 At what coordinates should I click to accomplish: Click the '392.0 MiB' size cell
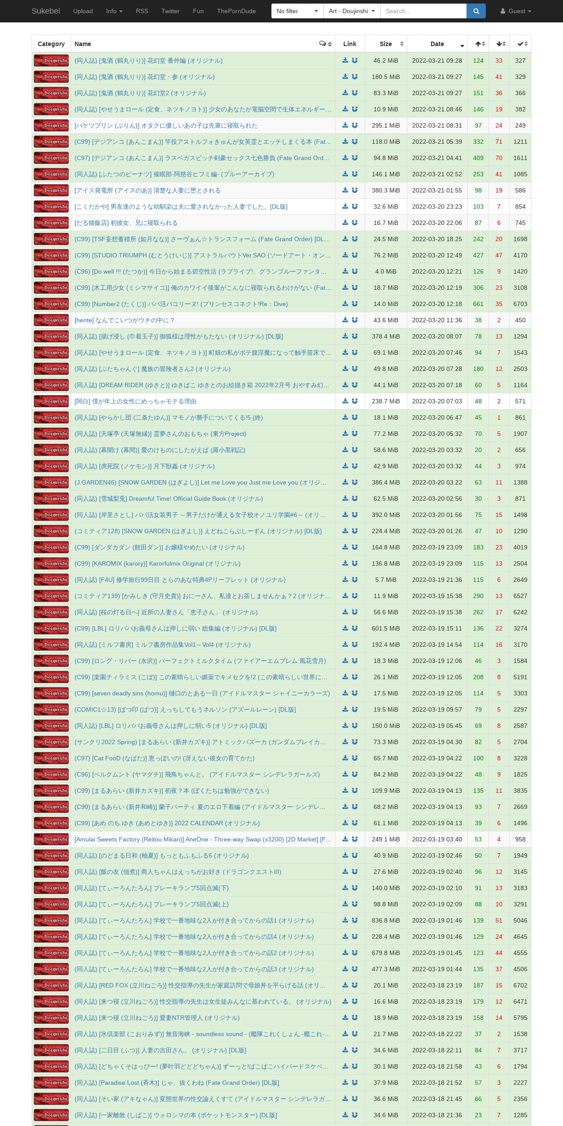point(386,515)
